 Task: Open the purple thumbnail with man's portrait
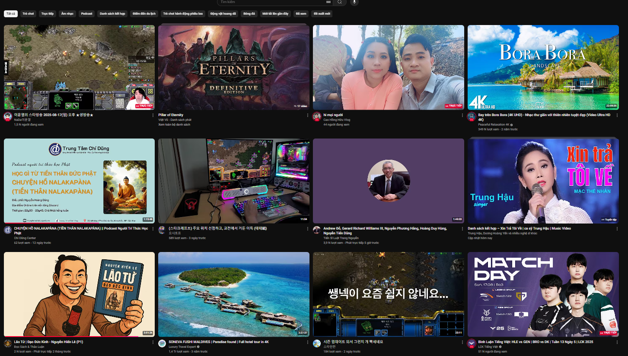pyautogui.click(x=389, y=181)
